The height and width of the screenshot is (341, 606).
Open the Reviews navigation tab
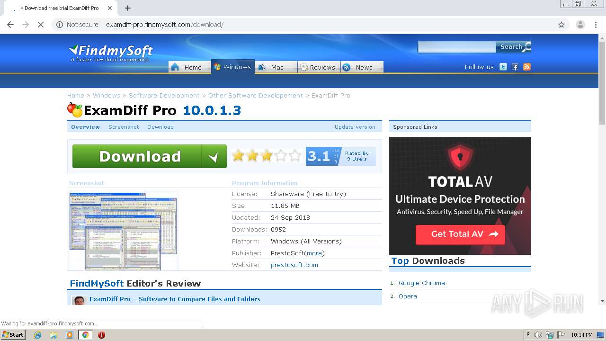tap(319, 67)
